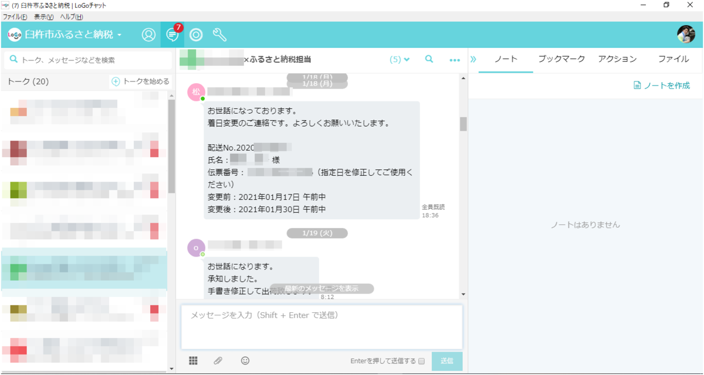Expand the 臼杵市ふるさと納税 organization dropdown
Viewport: 704px width, 375px height.
pos(73,35)
